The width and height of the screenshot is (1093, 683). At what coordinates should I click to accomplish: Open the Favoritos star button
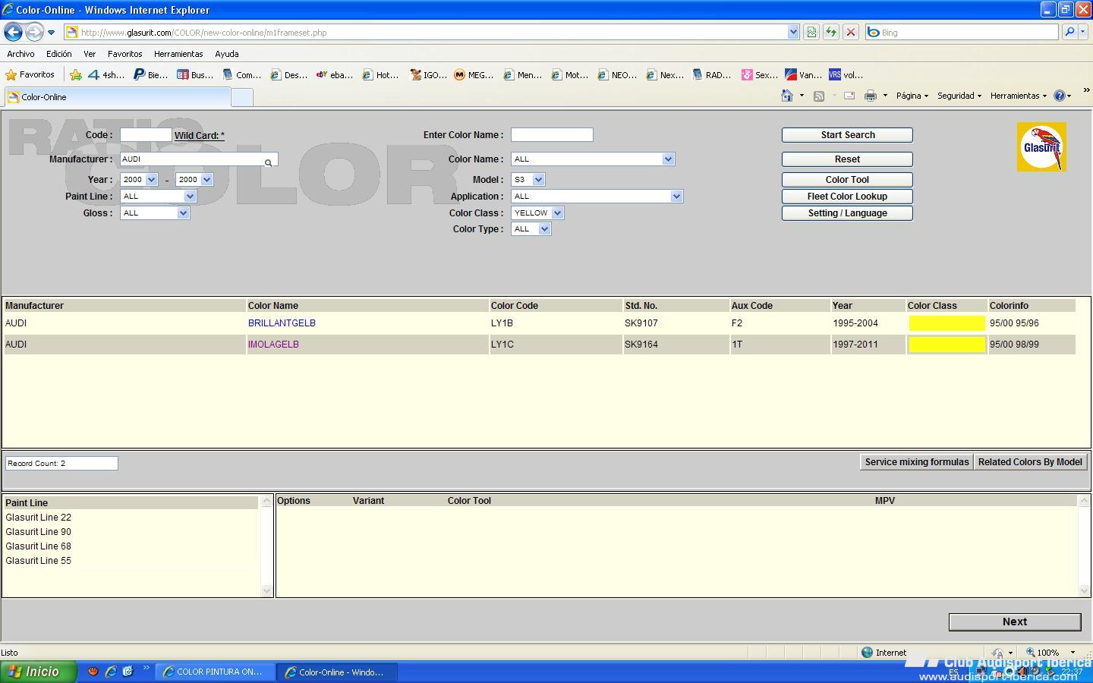30,74
